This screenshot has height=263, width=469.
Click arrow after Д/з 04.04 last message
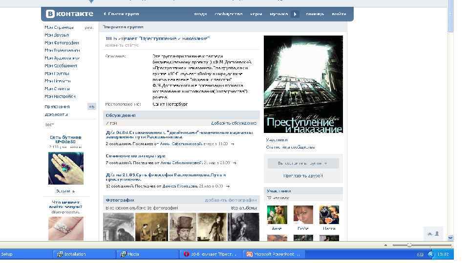click(x=233, y=144)
